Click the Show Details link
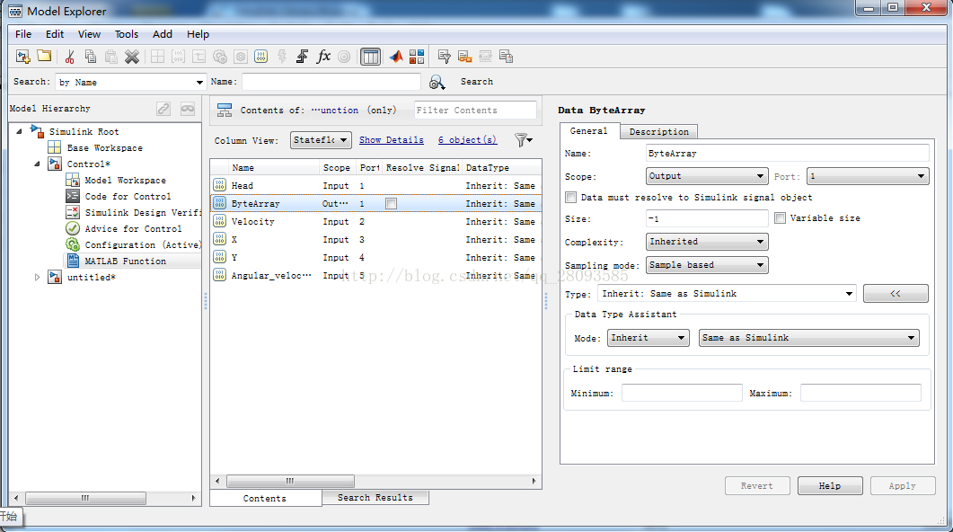Image resolution: width=953 pixels, height=532 pixels. click(x=392, y=140)
